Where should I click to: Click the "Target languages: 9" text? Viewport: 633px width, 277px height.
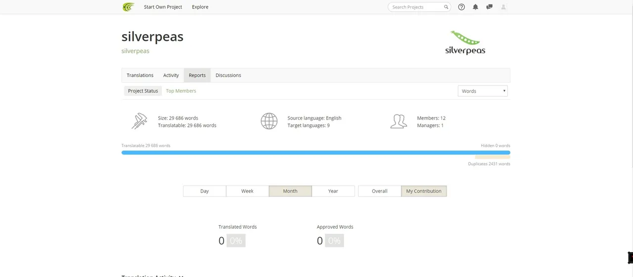[x=309, y=125]
